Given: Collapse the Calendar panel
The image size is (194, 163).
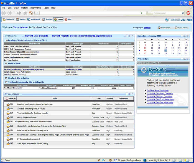Looking at the screenshot, I should click(x=182, y=36).
